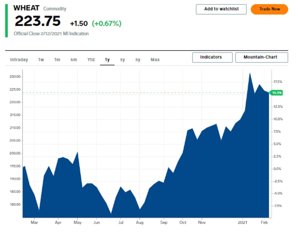Click the highest chart peak in January 2021
Image resolution: width=298 pixels, height=242 pixels.
tap(250, 73)
